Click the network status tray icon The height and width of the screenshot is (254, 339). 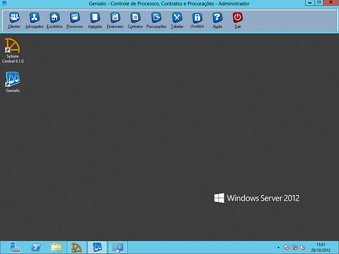tap(294, 248)
